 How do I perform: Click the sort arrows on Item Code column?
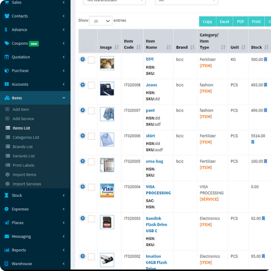pos(138,47)
